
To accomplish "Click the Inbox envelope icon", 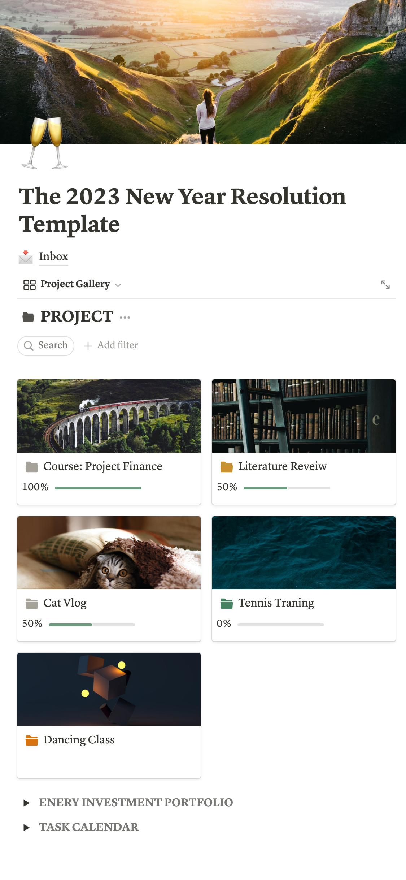I will [x=26, y=257].
